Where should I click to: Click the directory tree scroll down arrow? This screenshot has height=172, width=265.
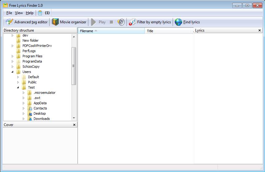pyautogui.click(x=74, y=118)
